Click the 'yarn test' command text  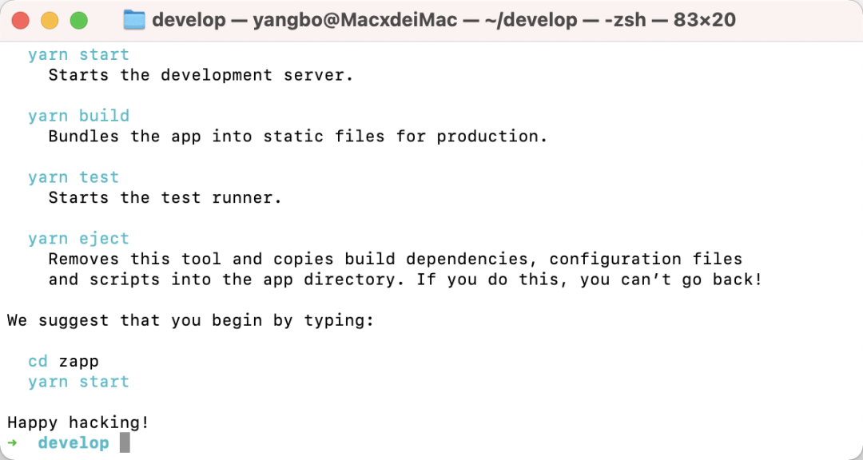click(x=74, y=177)
